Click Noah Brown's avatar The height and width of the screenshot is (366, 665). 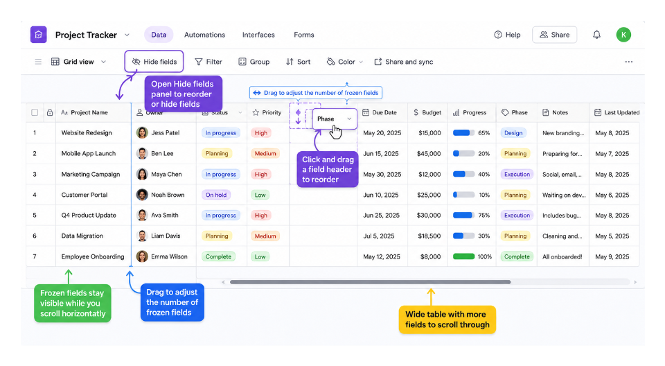click(x=142, y=195)
